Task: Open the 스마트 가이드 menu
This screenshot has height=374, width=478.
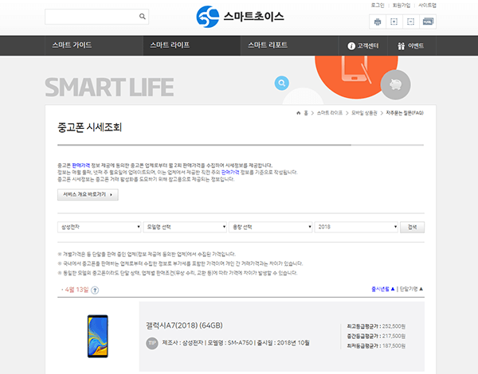Action: (x=71, y=46)
